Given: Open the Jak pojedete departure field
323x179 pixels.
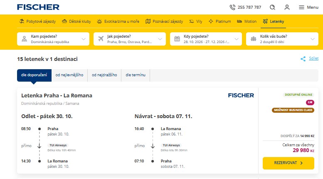Looking at the screenshot, I should (130, 39).
